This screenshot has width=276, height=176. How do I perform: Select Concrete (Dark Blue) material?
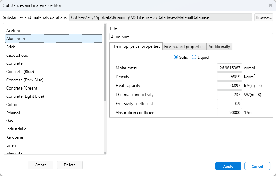coord(53,80)
